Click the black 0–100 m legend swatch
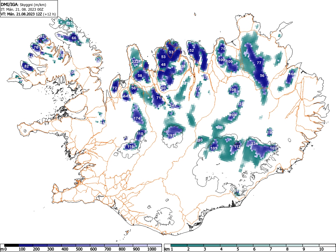The width and height of the screenshot is (336, 252). tap(11, 245)
